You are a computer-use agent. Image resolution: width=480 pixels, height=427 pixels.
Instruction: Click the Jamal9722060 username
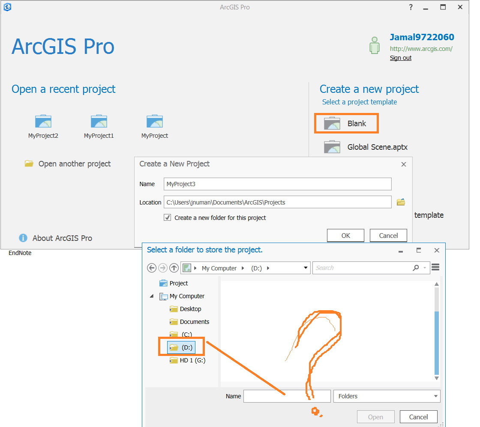point(422,37)
